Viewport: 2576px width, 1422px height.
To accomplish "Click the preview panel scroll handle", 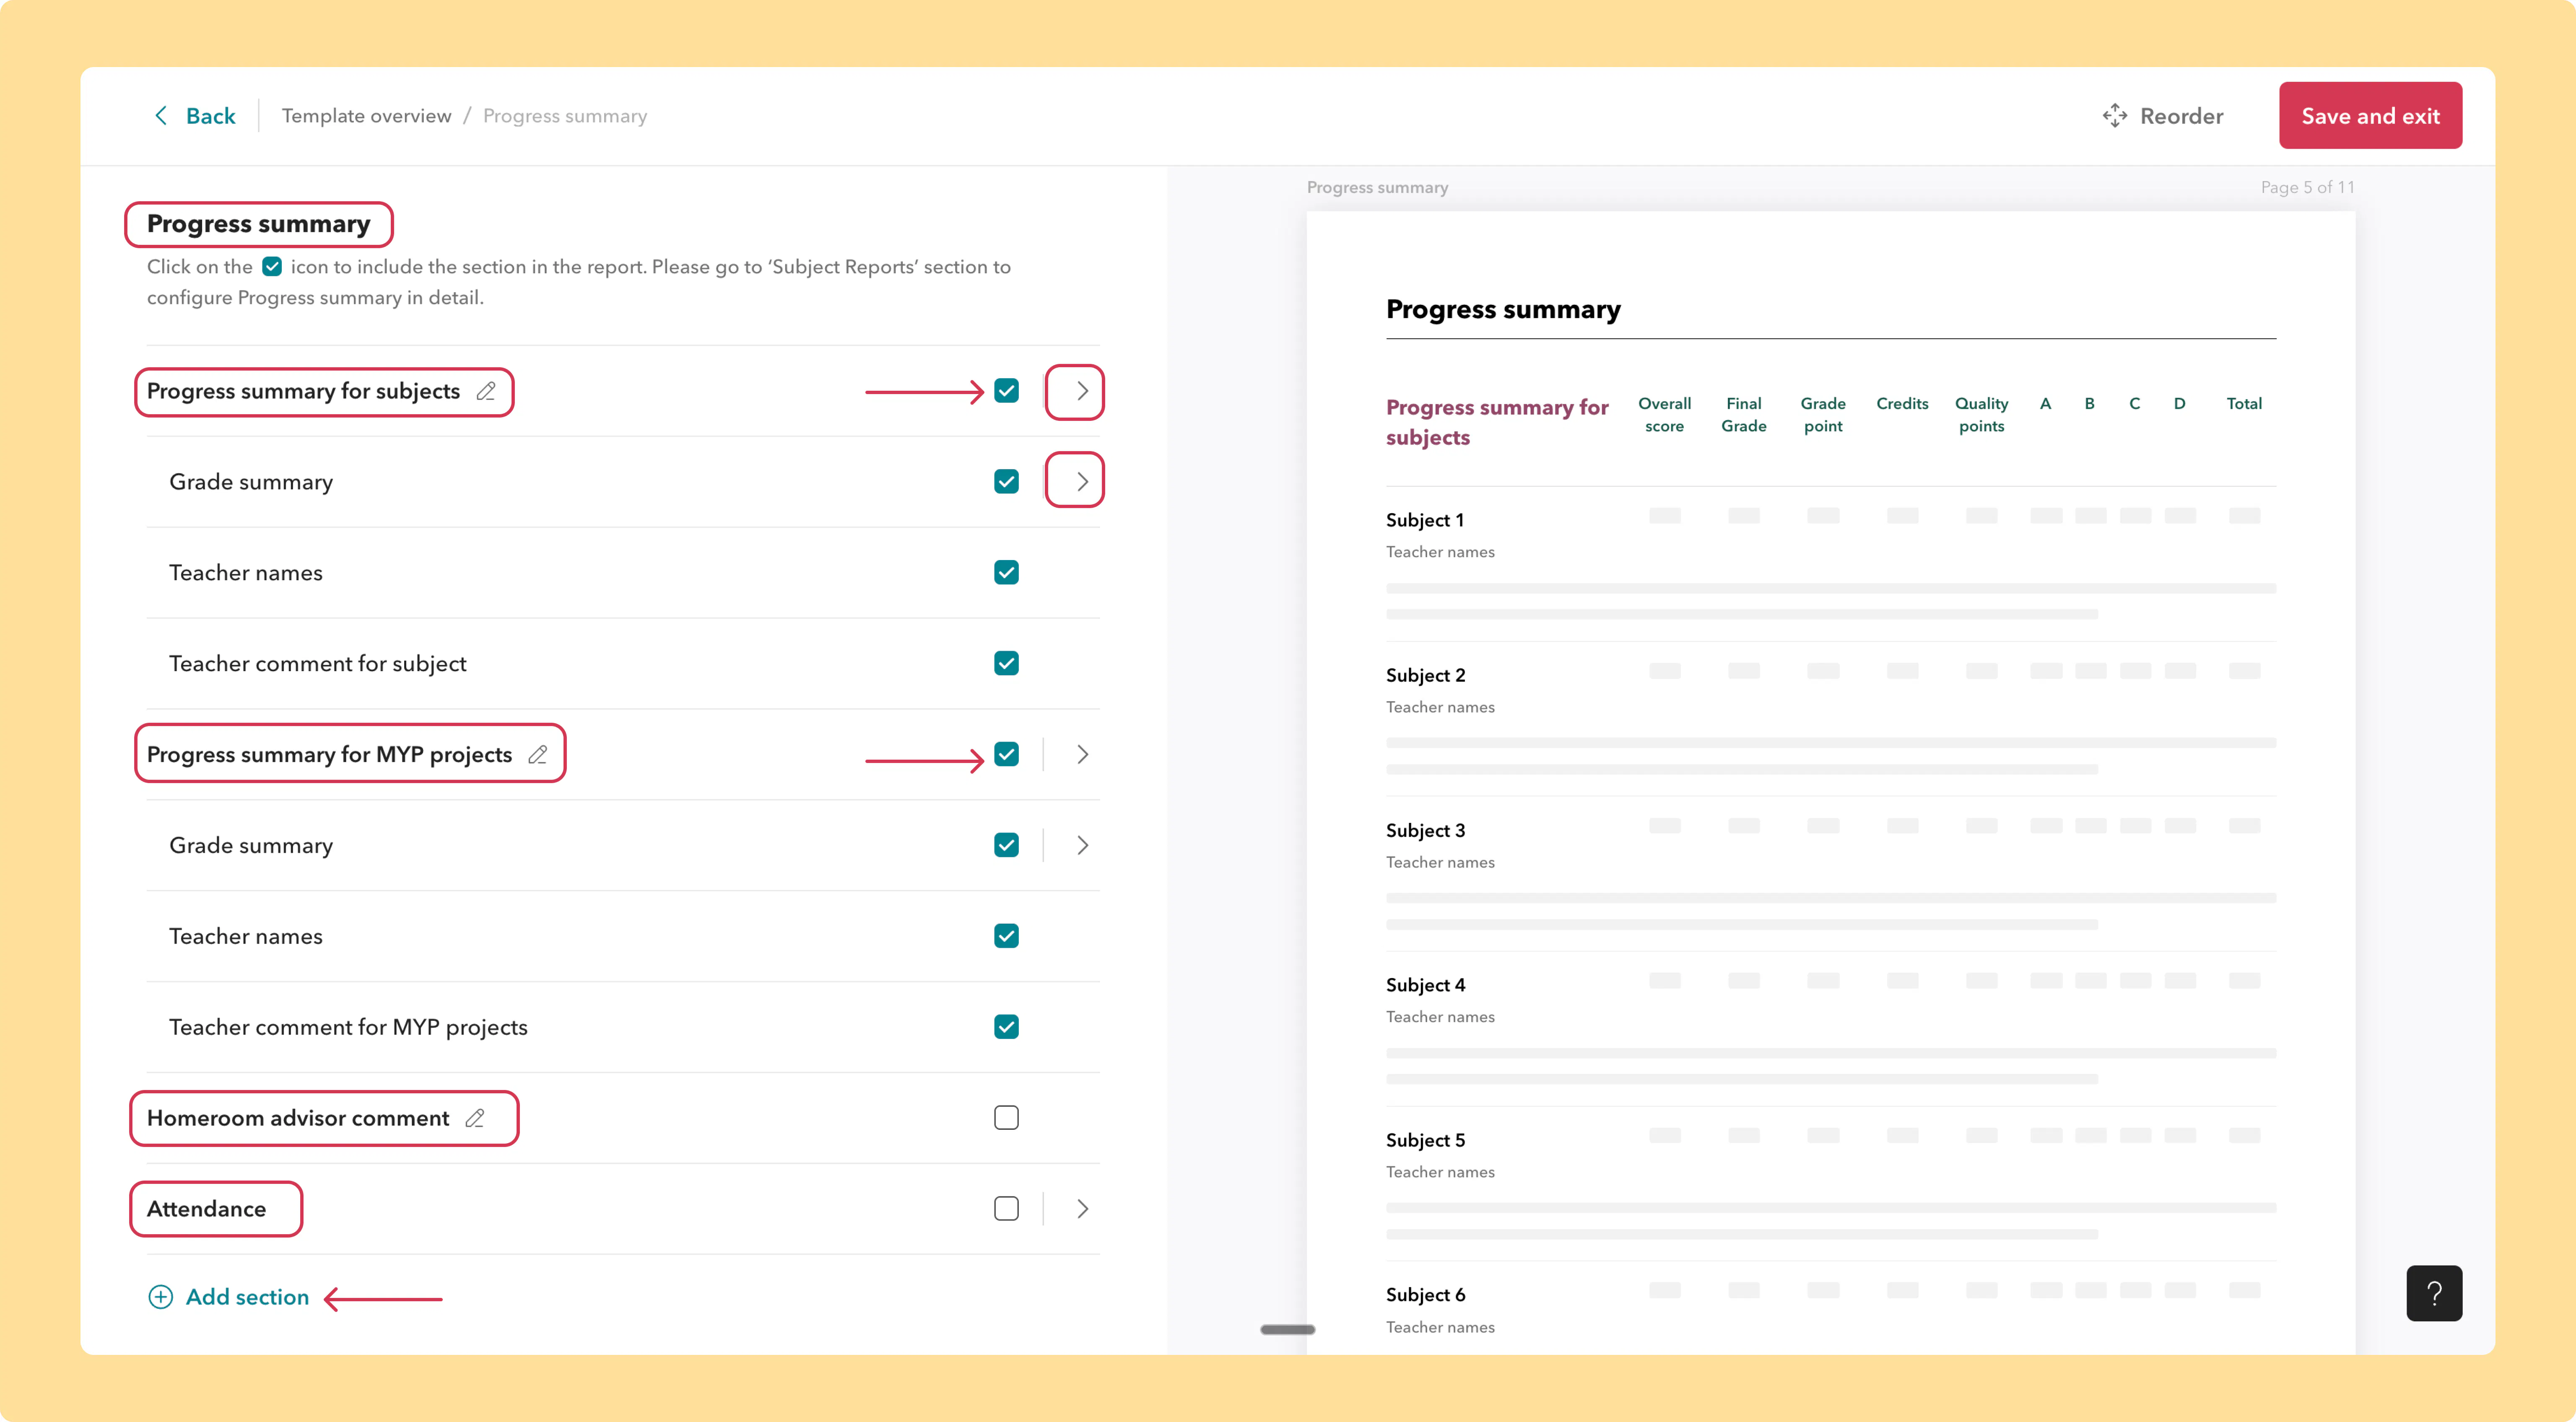I will pyautogui.click(x=1287, y=1330).
